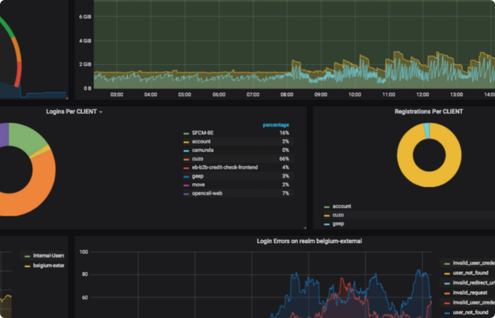This screenshot has width=495, height=318.
Task: Click the blue geep legend marker
Action: (x=186, y=176)
